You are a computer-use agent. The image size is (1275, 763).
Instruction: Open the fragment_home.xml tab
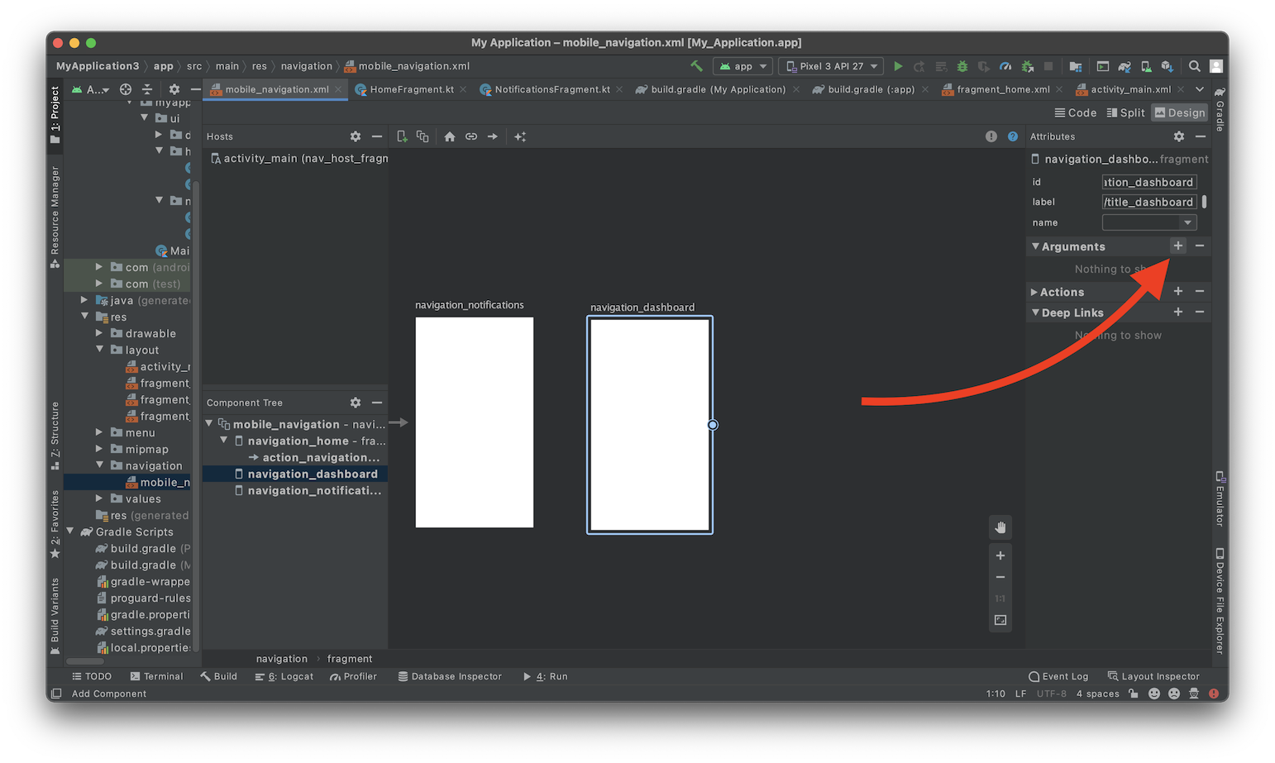(1002, 89)
